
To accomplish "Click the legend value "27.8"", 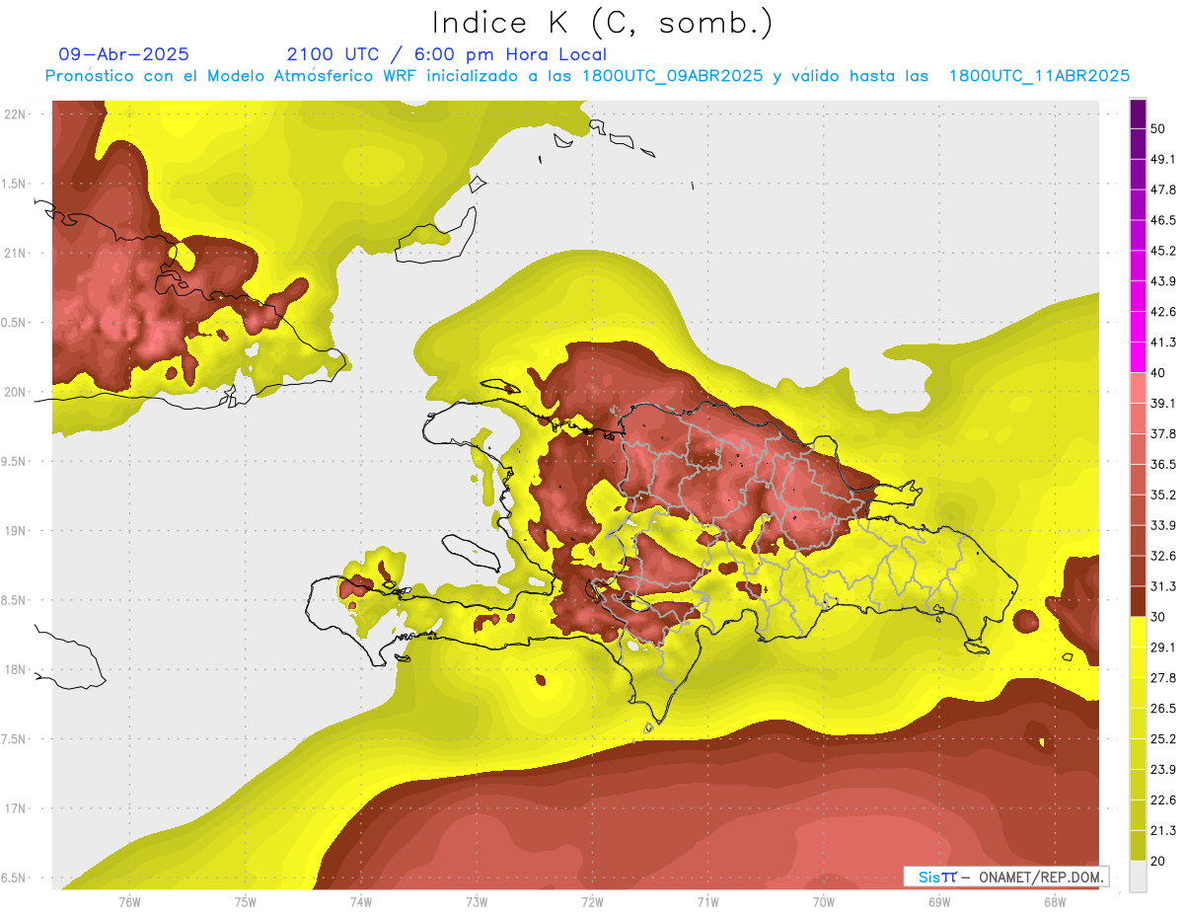I will click(x=1163, y=678).
